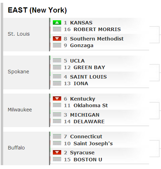Choose the Boston U team entry
Screen dimensions: 161x169
88,160
